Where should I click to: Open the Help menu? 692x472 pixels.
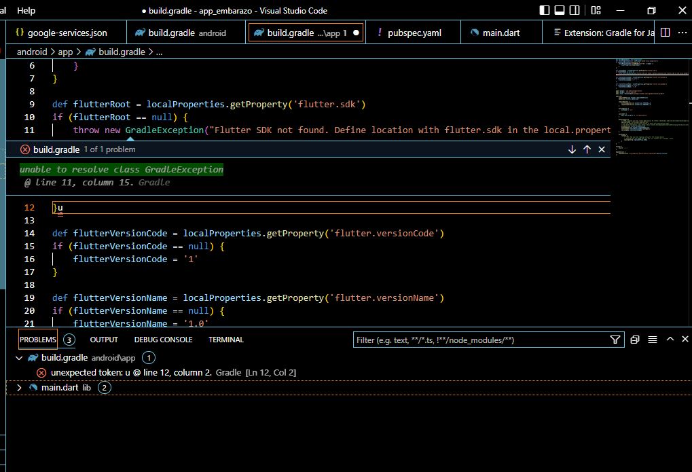click(25, 10)
